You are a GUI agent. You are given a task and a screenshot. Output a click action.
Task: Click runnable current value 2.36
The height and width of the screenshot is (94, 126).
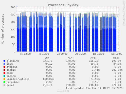pyautogui.click(x=49, y=82)
